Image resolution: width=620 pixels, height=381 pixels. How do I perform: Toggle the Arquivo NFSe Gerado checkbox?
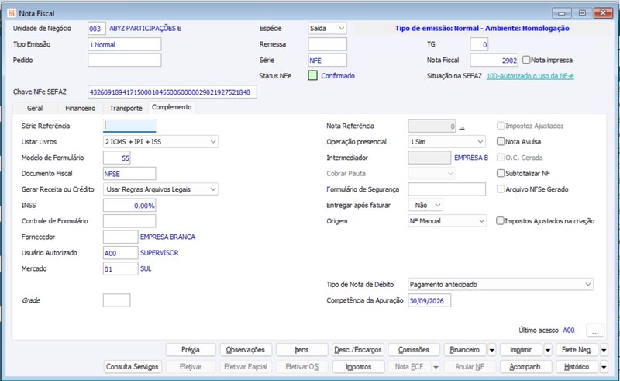pyautogui.click(x=501, y=189)
